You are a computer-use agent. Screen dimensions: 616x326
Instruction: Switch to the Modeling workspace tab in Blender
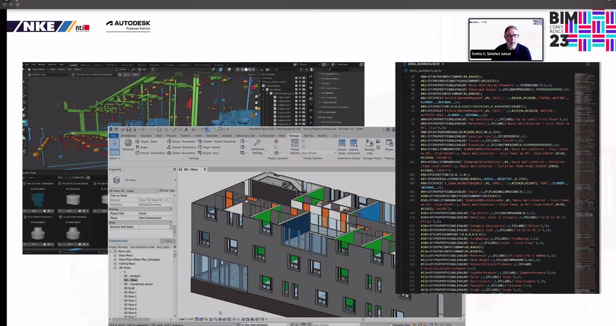pyautogui.click(x=85, y=65)
